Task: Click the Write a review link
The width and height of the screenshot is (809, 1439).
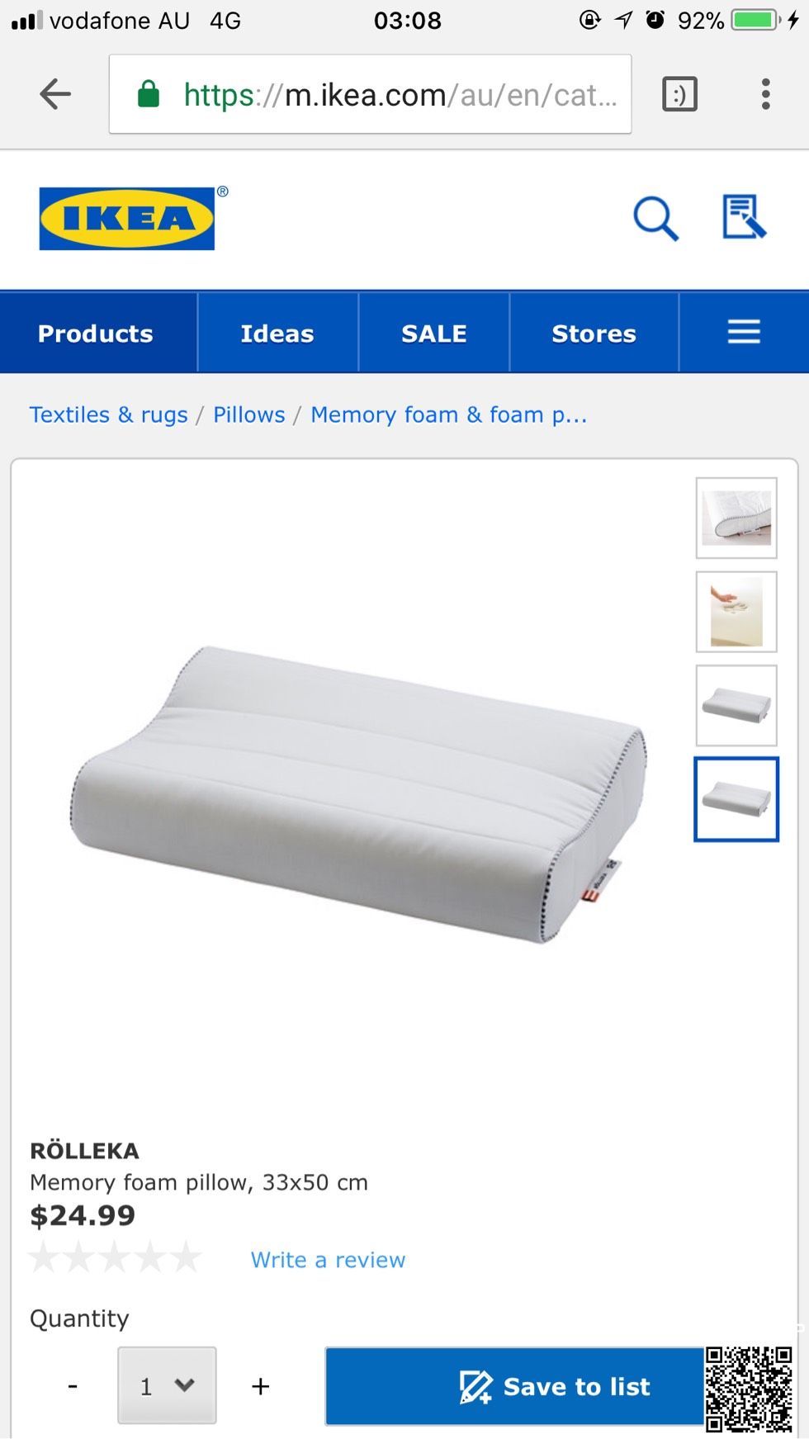Action: tap(328, 1260)
